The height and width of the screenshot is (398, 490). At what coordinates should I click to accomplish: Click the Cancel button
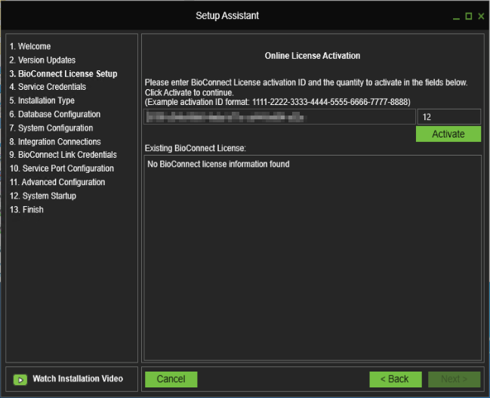(171, 379)
